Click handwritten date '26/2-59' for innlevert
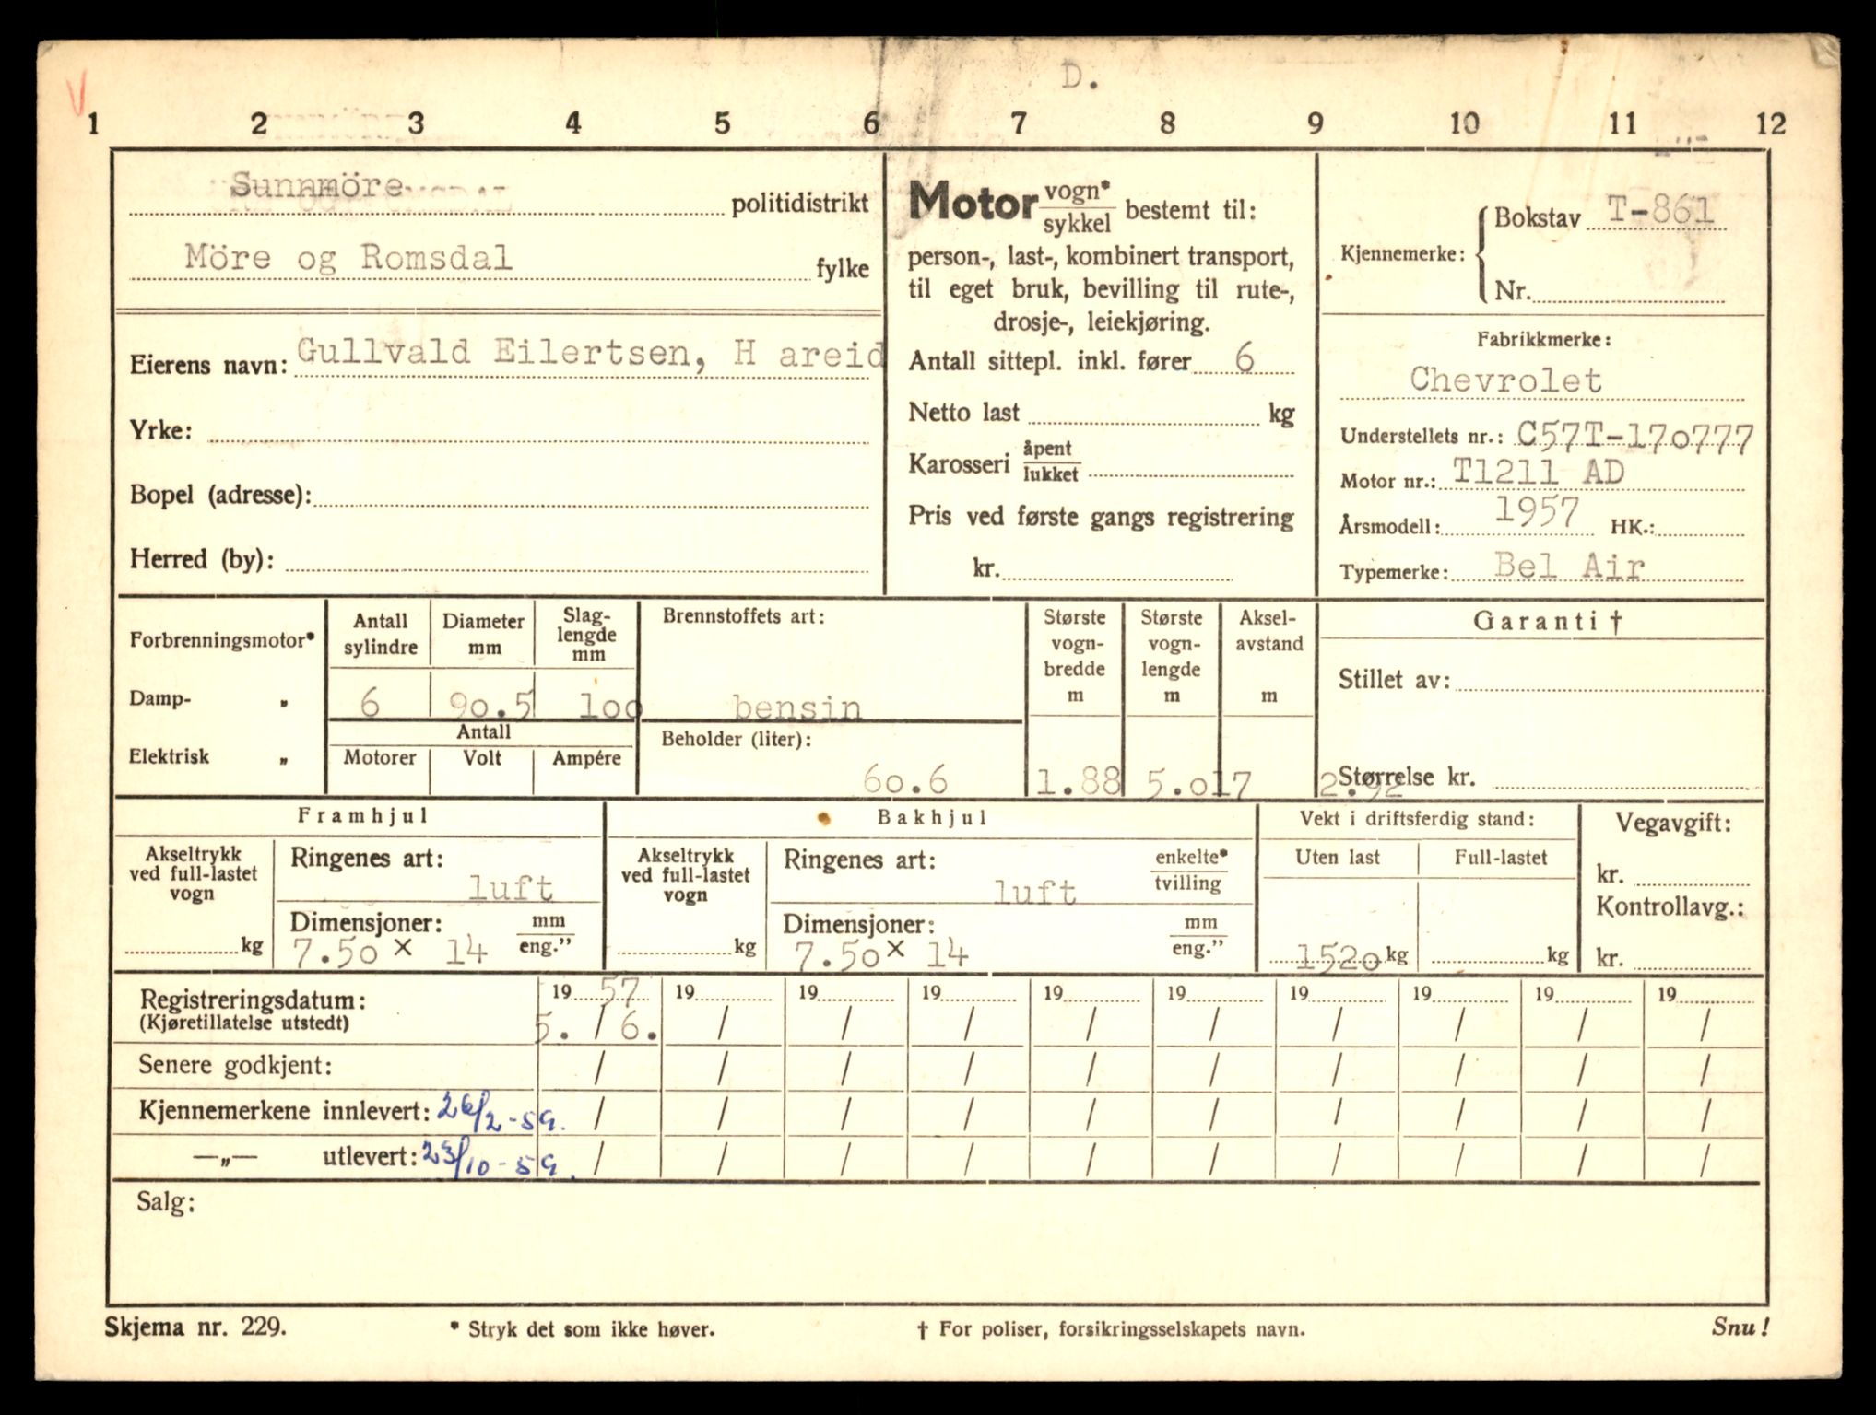This screenshot has width=1876, height=1415. 501,1114
